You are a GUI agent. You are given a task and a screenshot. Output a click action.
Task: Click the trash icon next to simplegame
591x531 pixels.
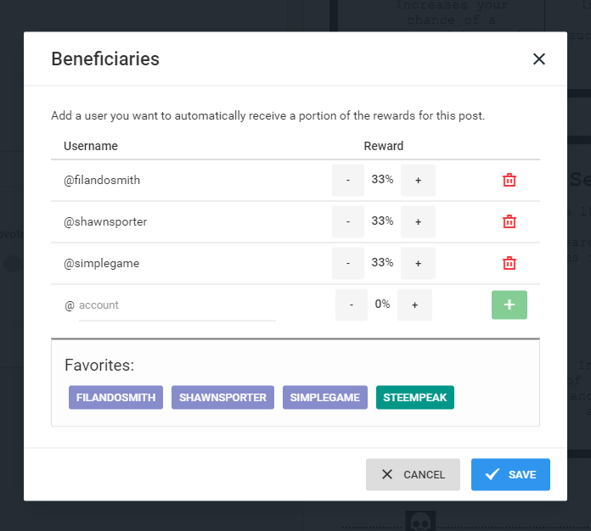(x=509, y=263)
